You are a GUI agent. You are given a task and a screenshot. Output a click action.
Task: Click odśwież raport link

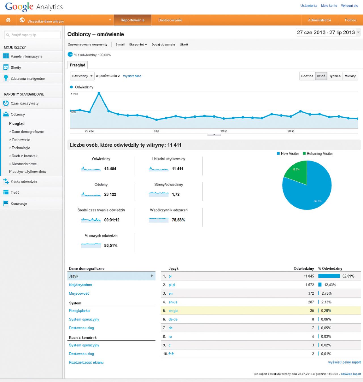(x=351, y=374)
